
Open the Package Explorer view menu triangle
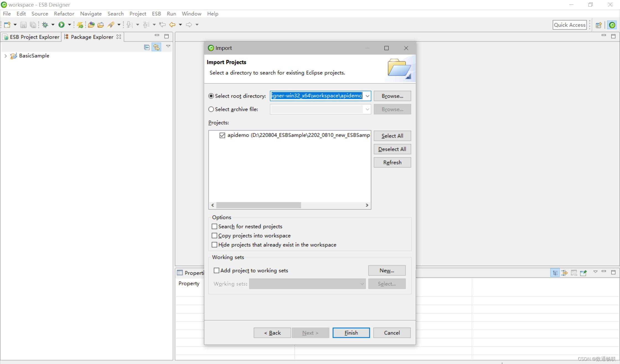click(x=168, y=46)
